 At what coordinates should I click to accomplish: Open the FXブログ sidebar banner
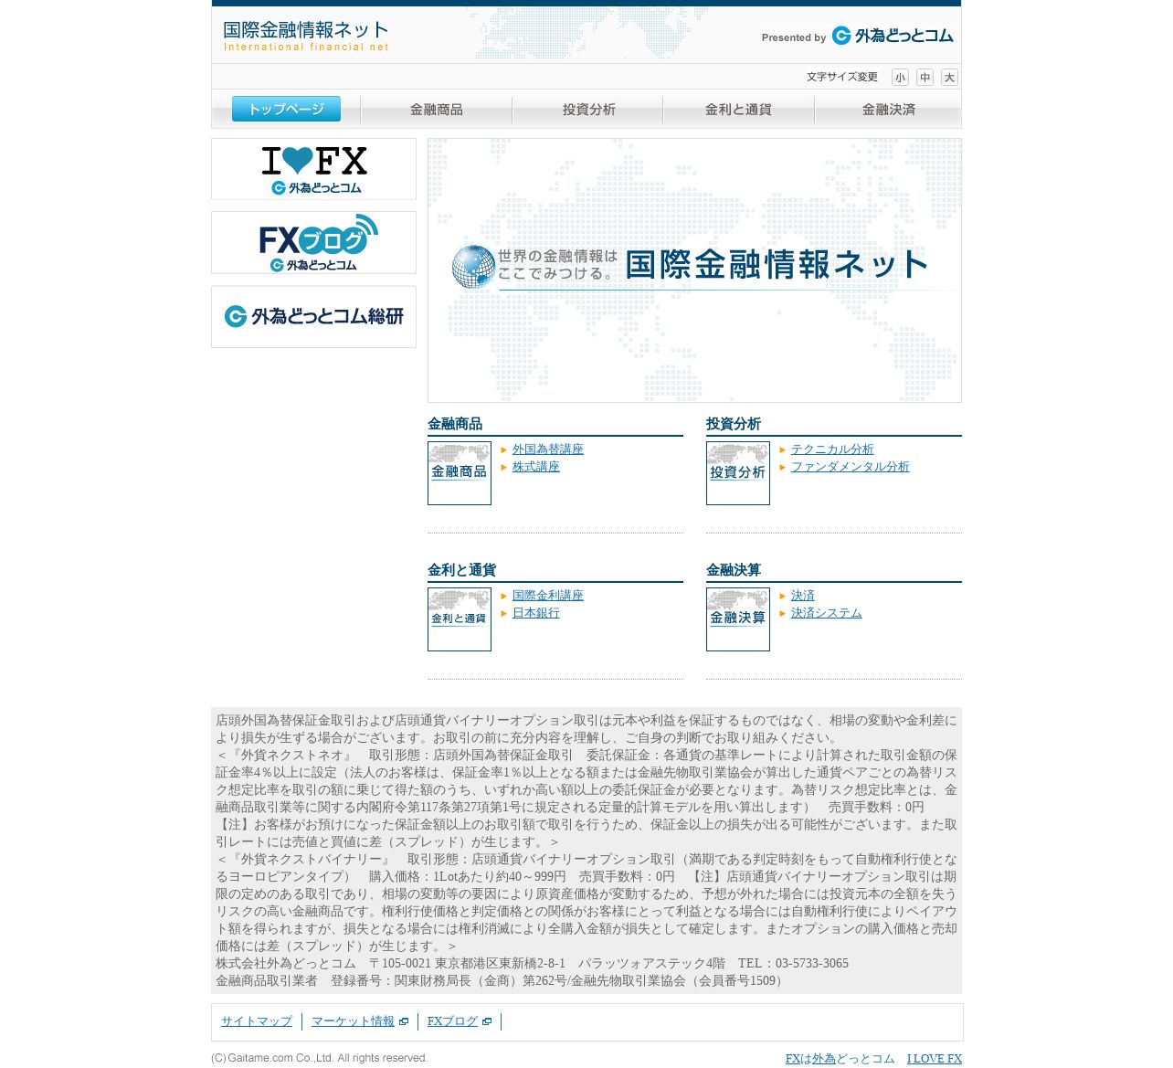[313, 243]
